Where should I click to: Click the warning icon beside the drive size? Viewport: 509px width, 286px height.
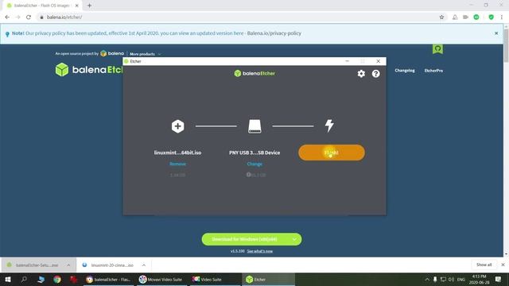click(249, 175)
